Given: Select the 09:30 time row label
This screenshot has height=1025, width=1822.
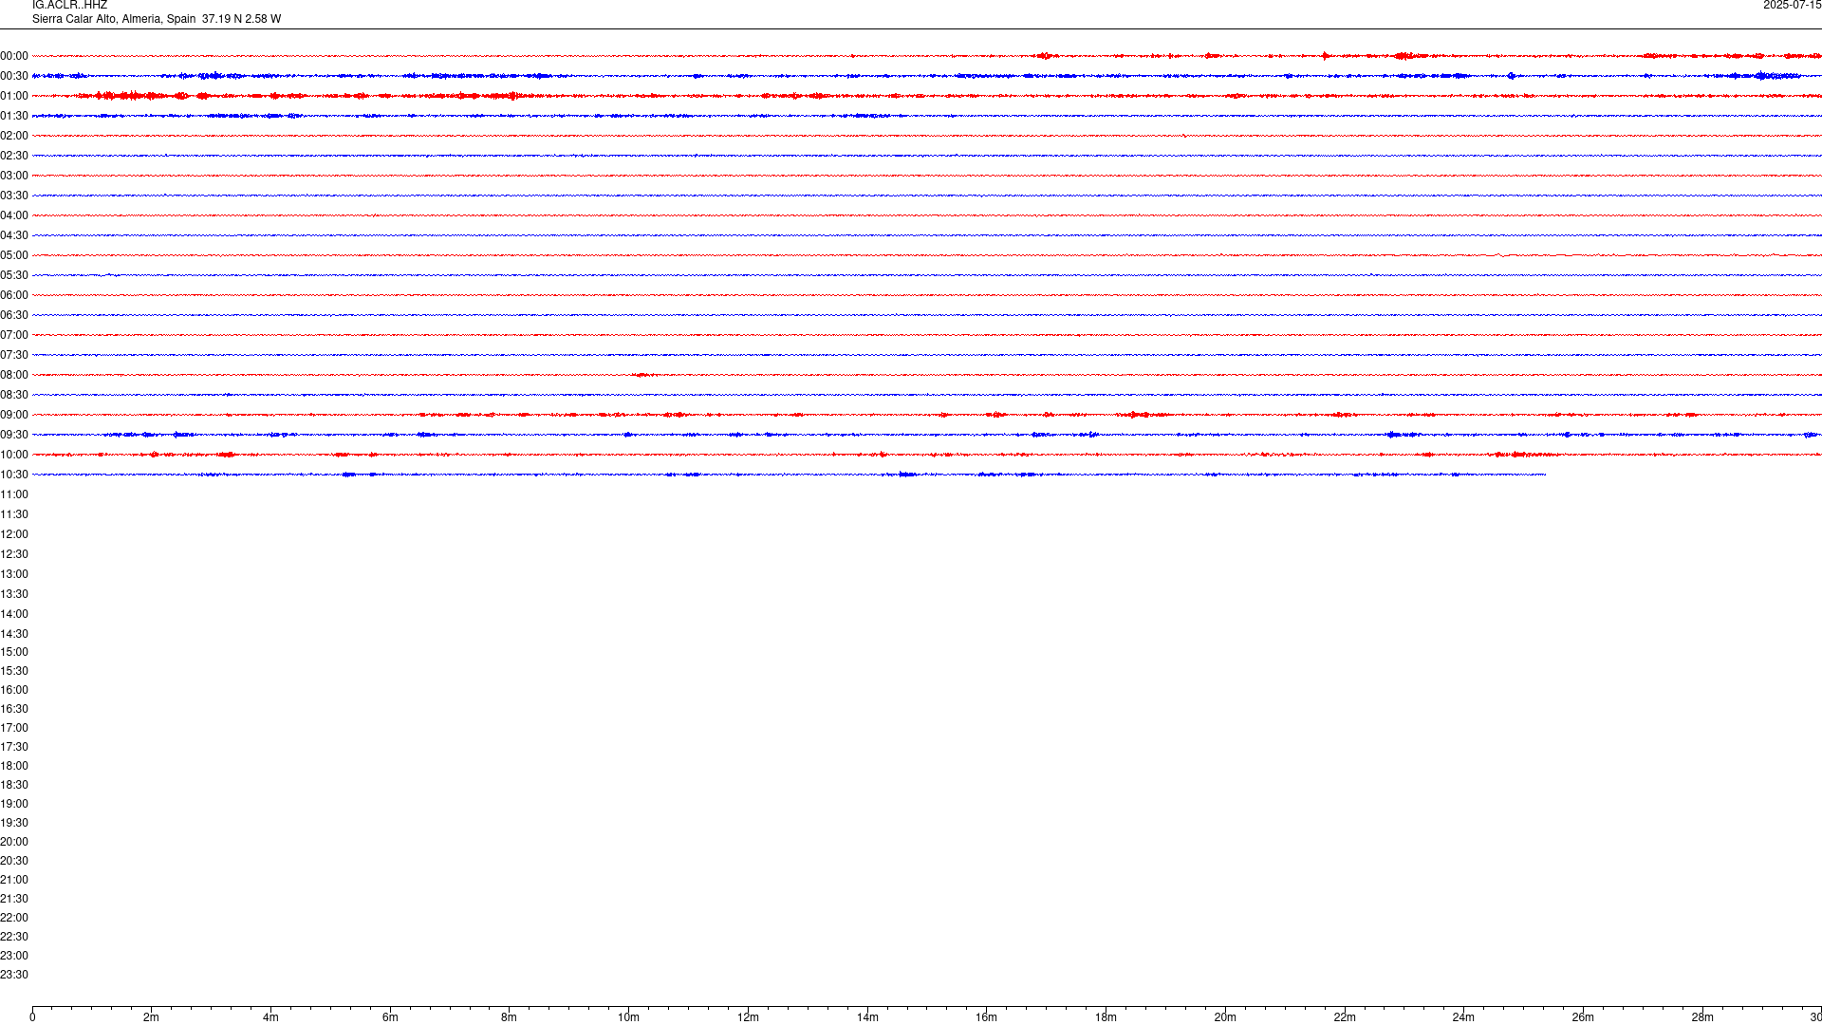Looking at the screenshot, I should [14, 435].
